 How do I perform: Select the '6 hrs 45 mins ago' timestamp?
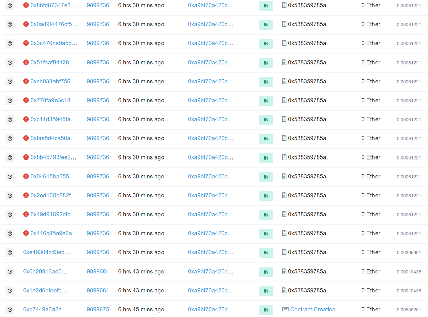pyautogui.click(x=141, y=309)
